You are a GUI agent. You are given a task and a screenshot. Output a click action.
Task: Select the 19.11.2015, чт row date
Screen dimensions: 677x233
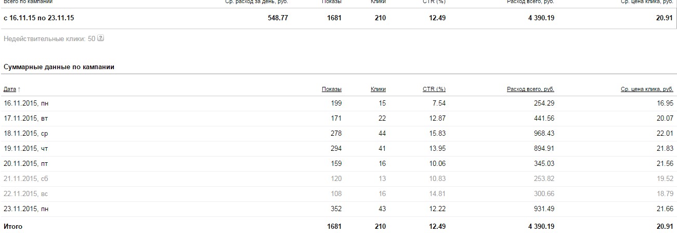[26, 149]
